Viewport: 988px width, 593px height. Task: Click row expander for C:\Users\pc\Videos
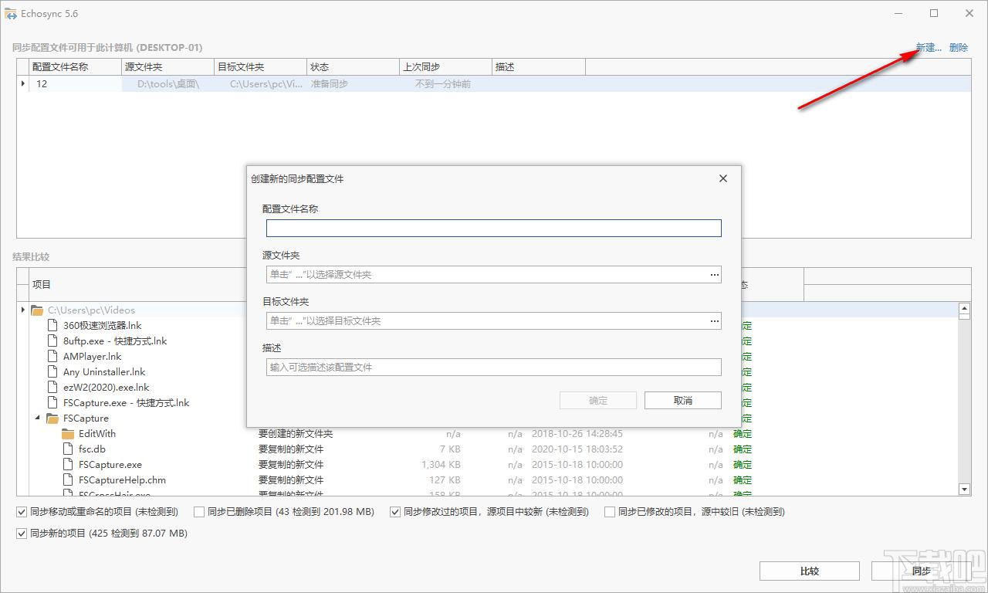pyautogui.click(x=23, y=310)
